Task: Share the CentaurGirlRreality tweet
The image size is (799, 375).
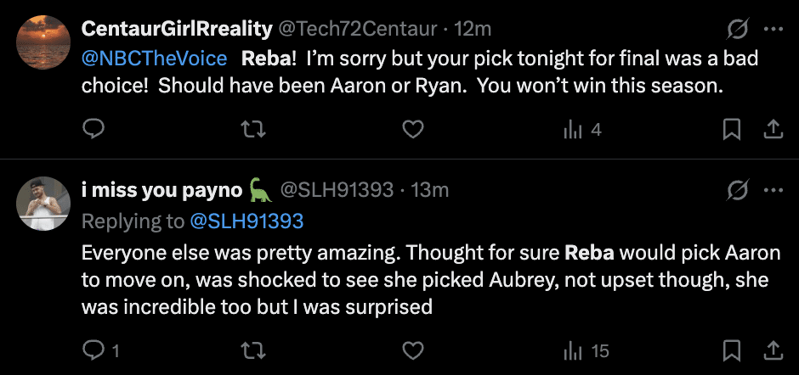Action: pyautogui.click(x=773, y=129)
